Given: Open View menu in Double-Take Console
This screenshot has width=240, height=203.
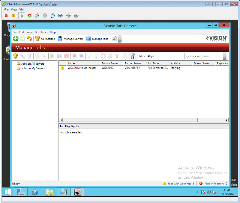Looking at the screenshot, I should (29, 32).
